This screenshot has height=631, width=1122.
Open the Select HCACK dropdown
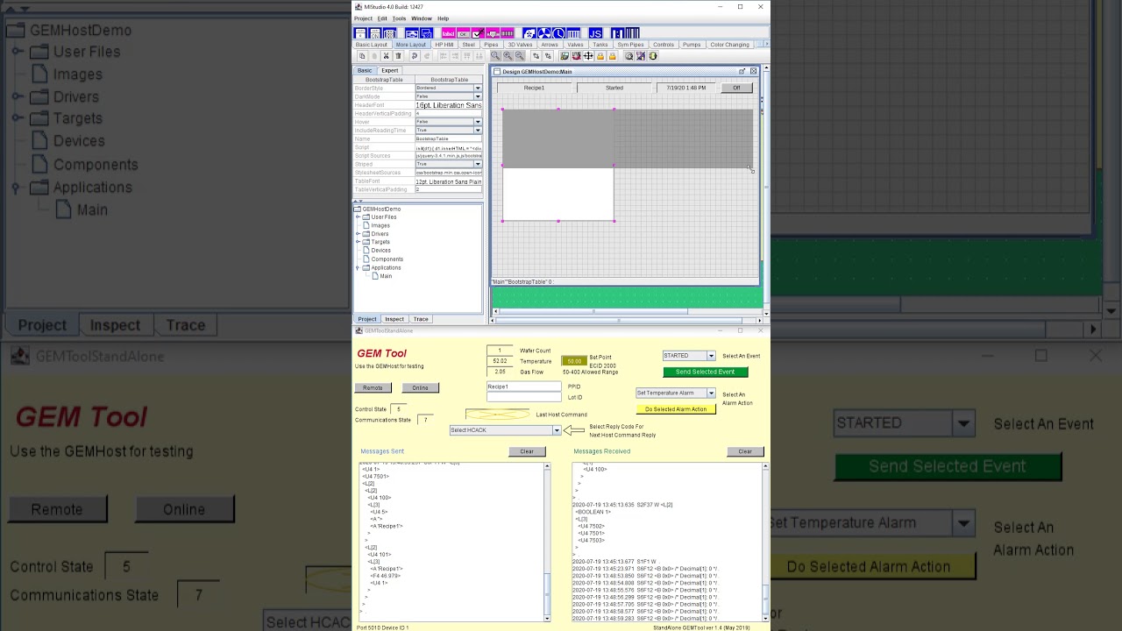(556, 430)
